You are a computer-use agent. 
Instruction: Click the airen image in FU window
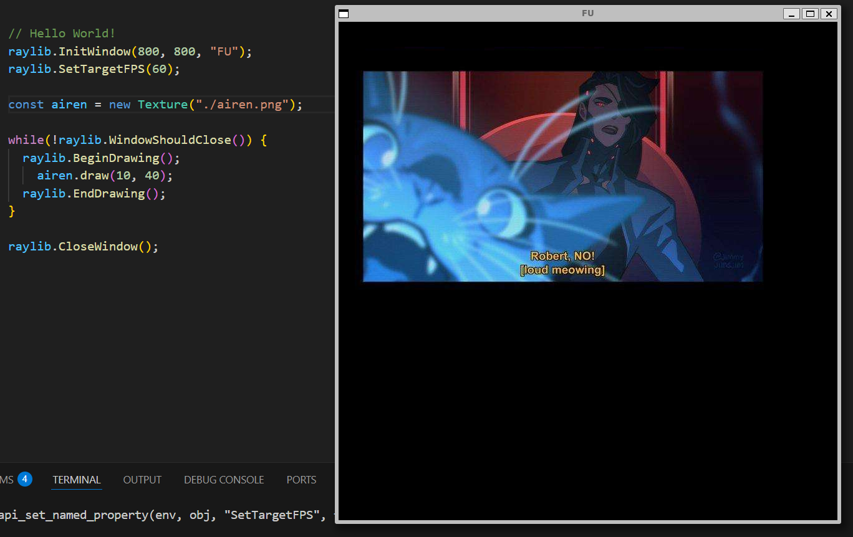pos(562,176)
